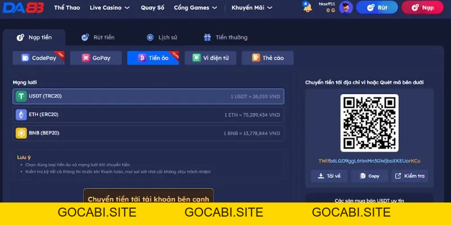Screen dimensions: 451x225
Task: Click the Lưu ý note heading
Action: pos(24,157)
